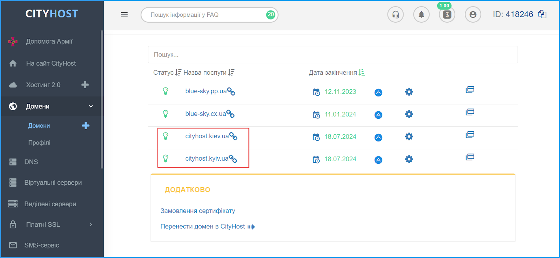The width and height of the screenshot is (560, 258).
Task: Open window panel icon for blue-sky.cx.ua row
Action: (470, 112)
